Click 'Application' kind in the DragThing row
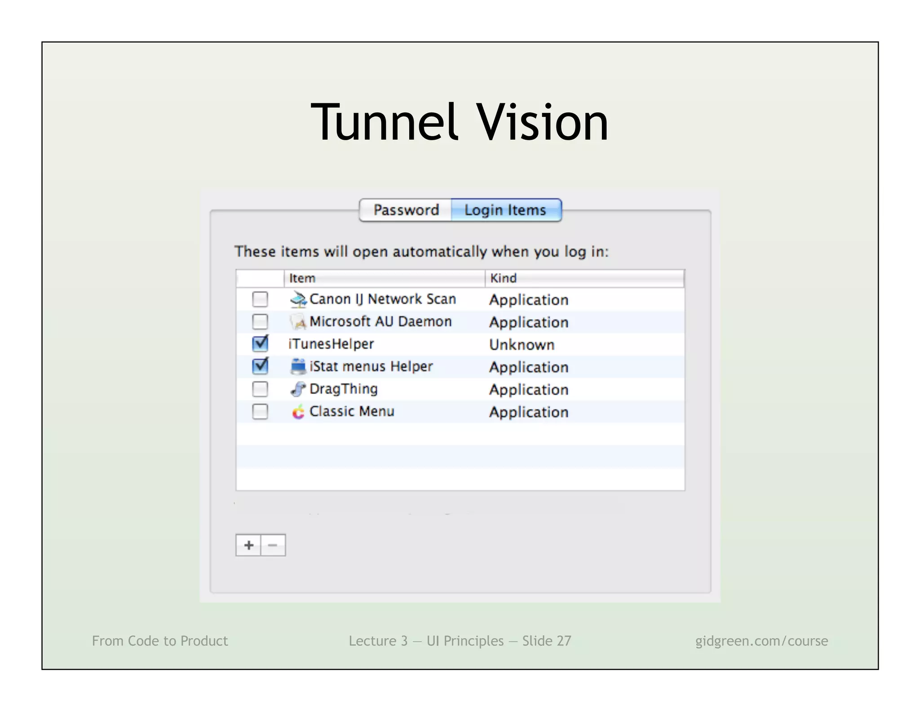Image resolution: width=920 pixels, height=711 pixels. pos(529,390)
